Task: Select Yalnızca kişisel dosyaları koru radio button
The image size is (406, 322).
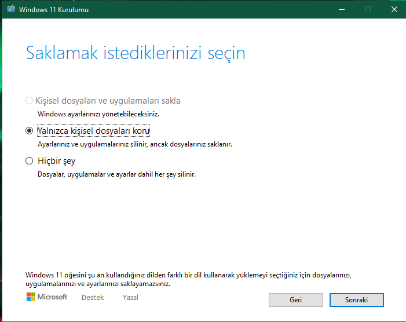Action: 30,131
